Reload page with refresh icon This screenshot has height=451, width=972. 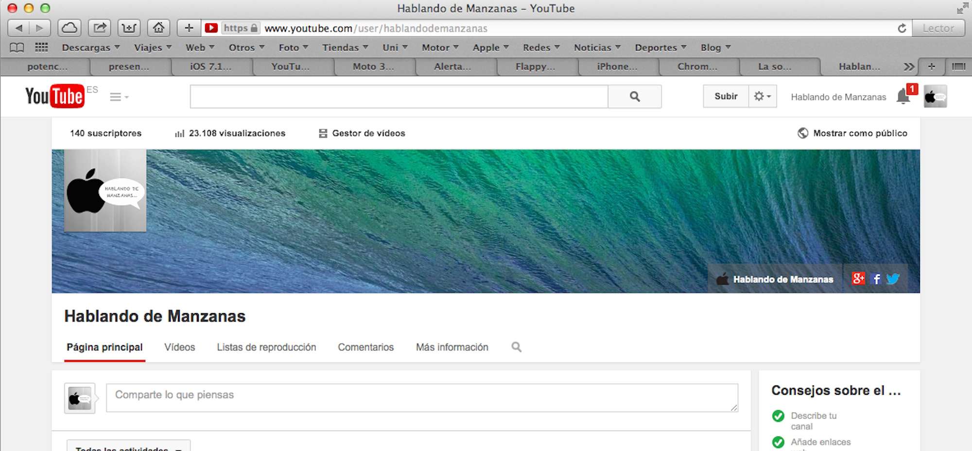pyautogui.click(x=902, y=28)
